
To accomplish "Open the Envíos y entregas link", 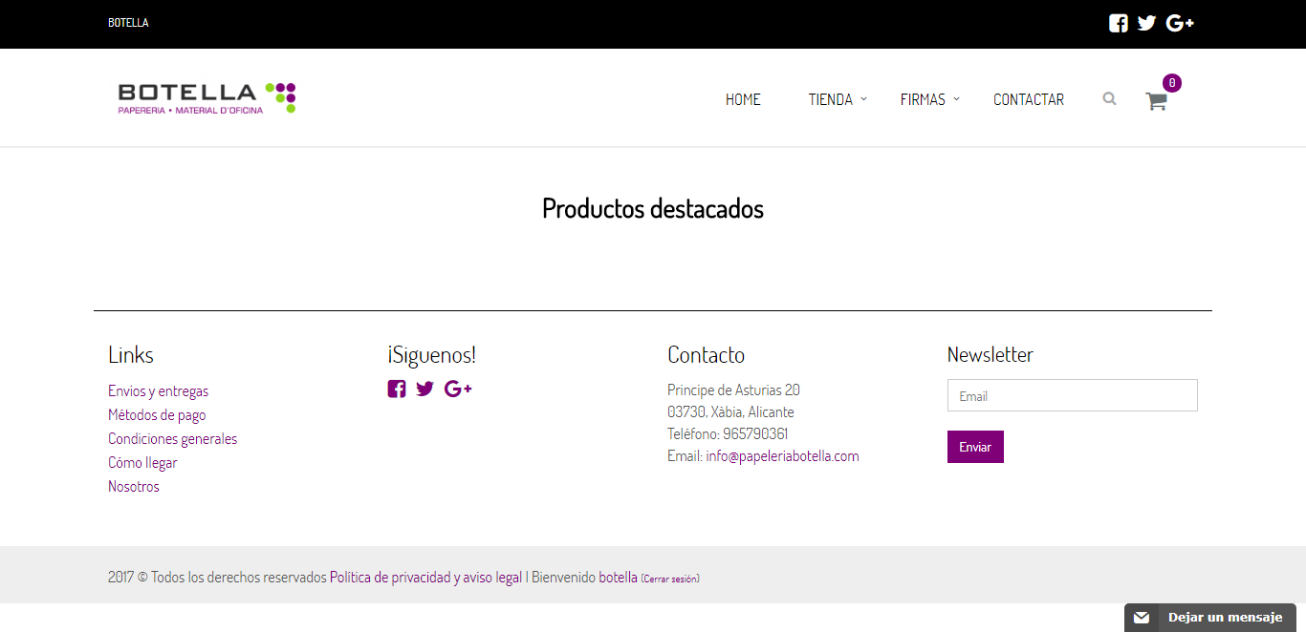I will [158, 391].
